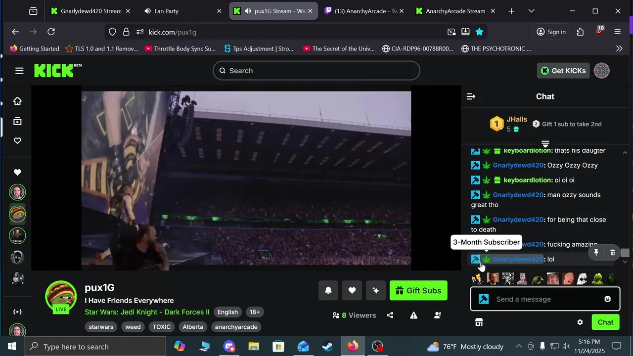Open Following via outlined heart sidebar icon
633x356 pixels.
17,141
